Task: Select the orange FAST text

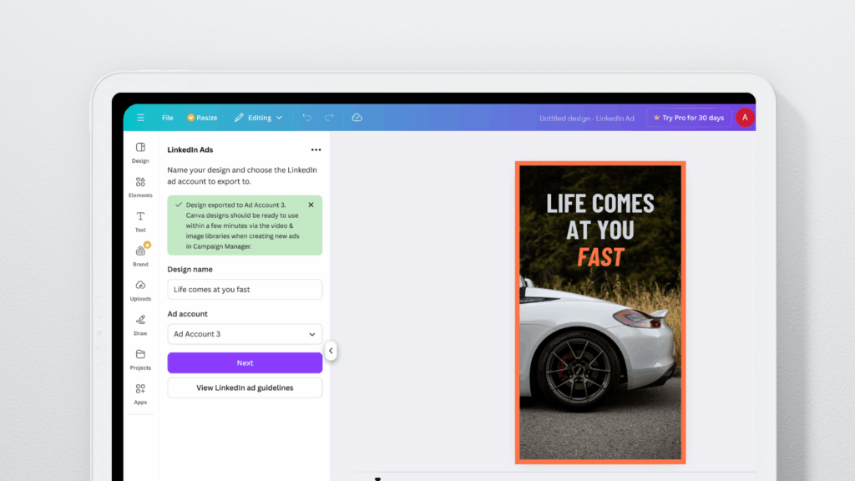Action: click(x=600, y=257)
